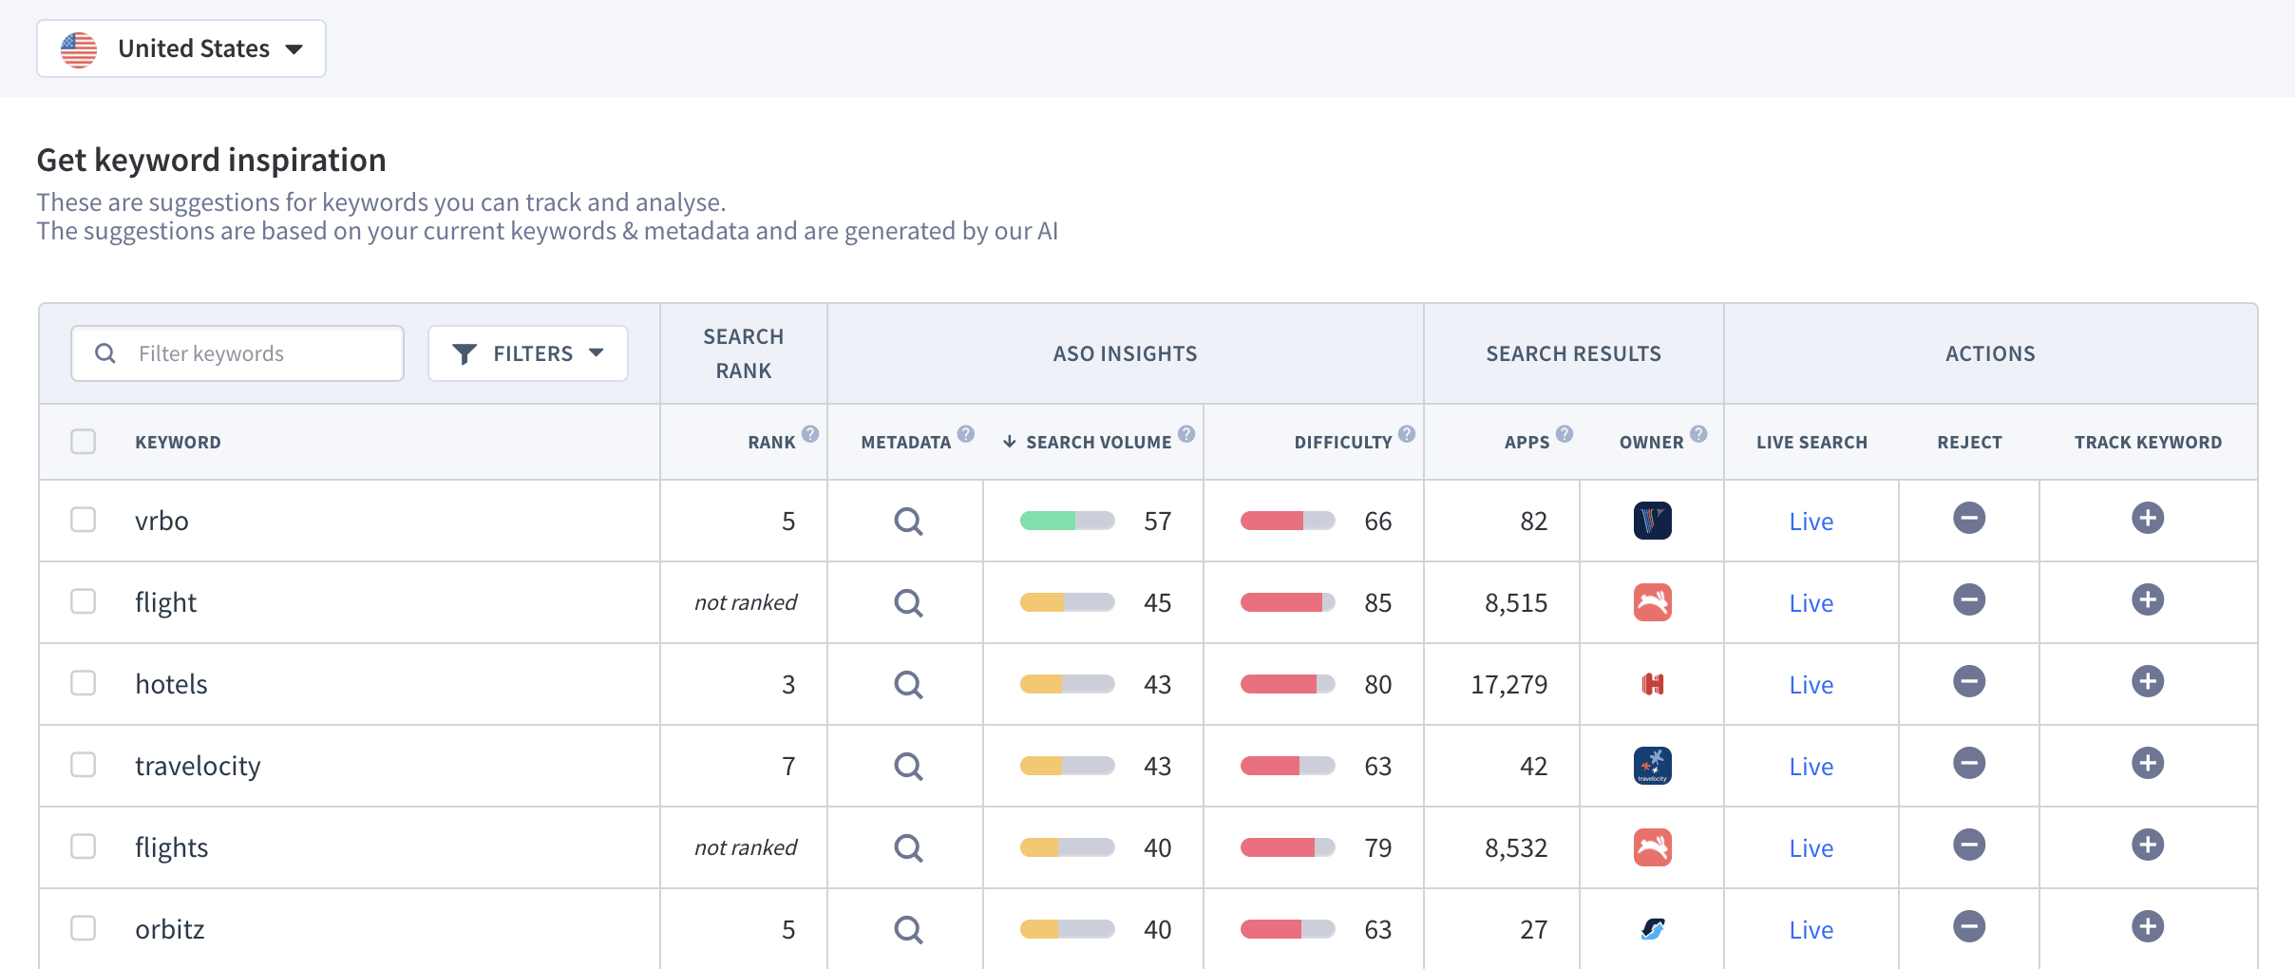Screen dimensions: 2295x969
Task: Open Live search for vrbo
Action: [1811, 522]
